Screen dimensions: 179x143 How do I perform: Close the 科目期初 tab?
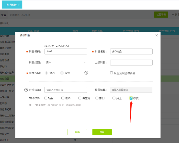click(x=19, y=5)
